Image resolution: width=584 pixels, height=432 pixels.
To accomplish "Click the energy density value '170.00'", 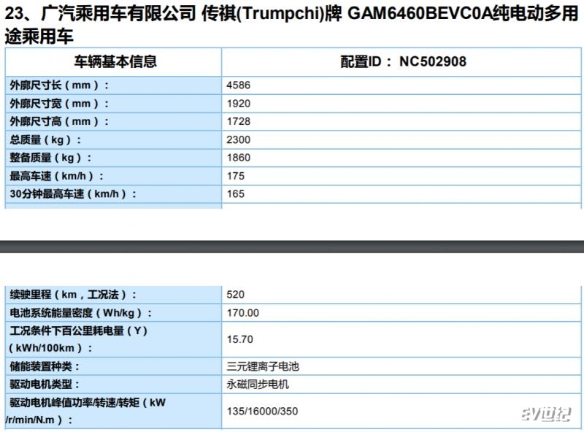I will [x=242, y=313].
